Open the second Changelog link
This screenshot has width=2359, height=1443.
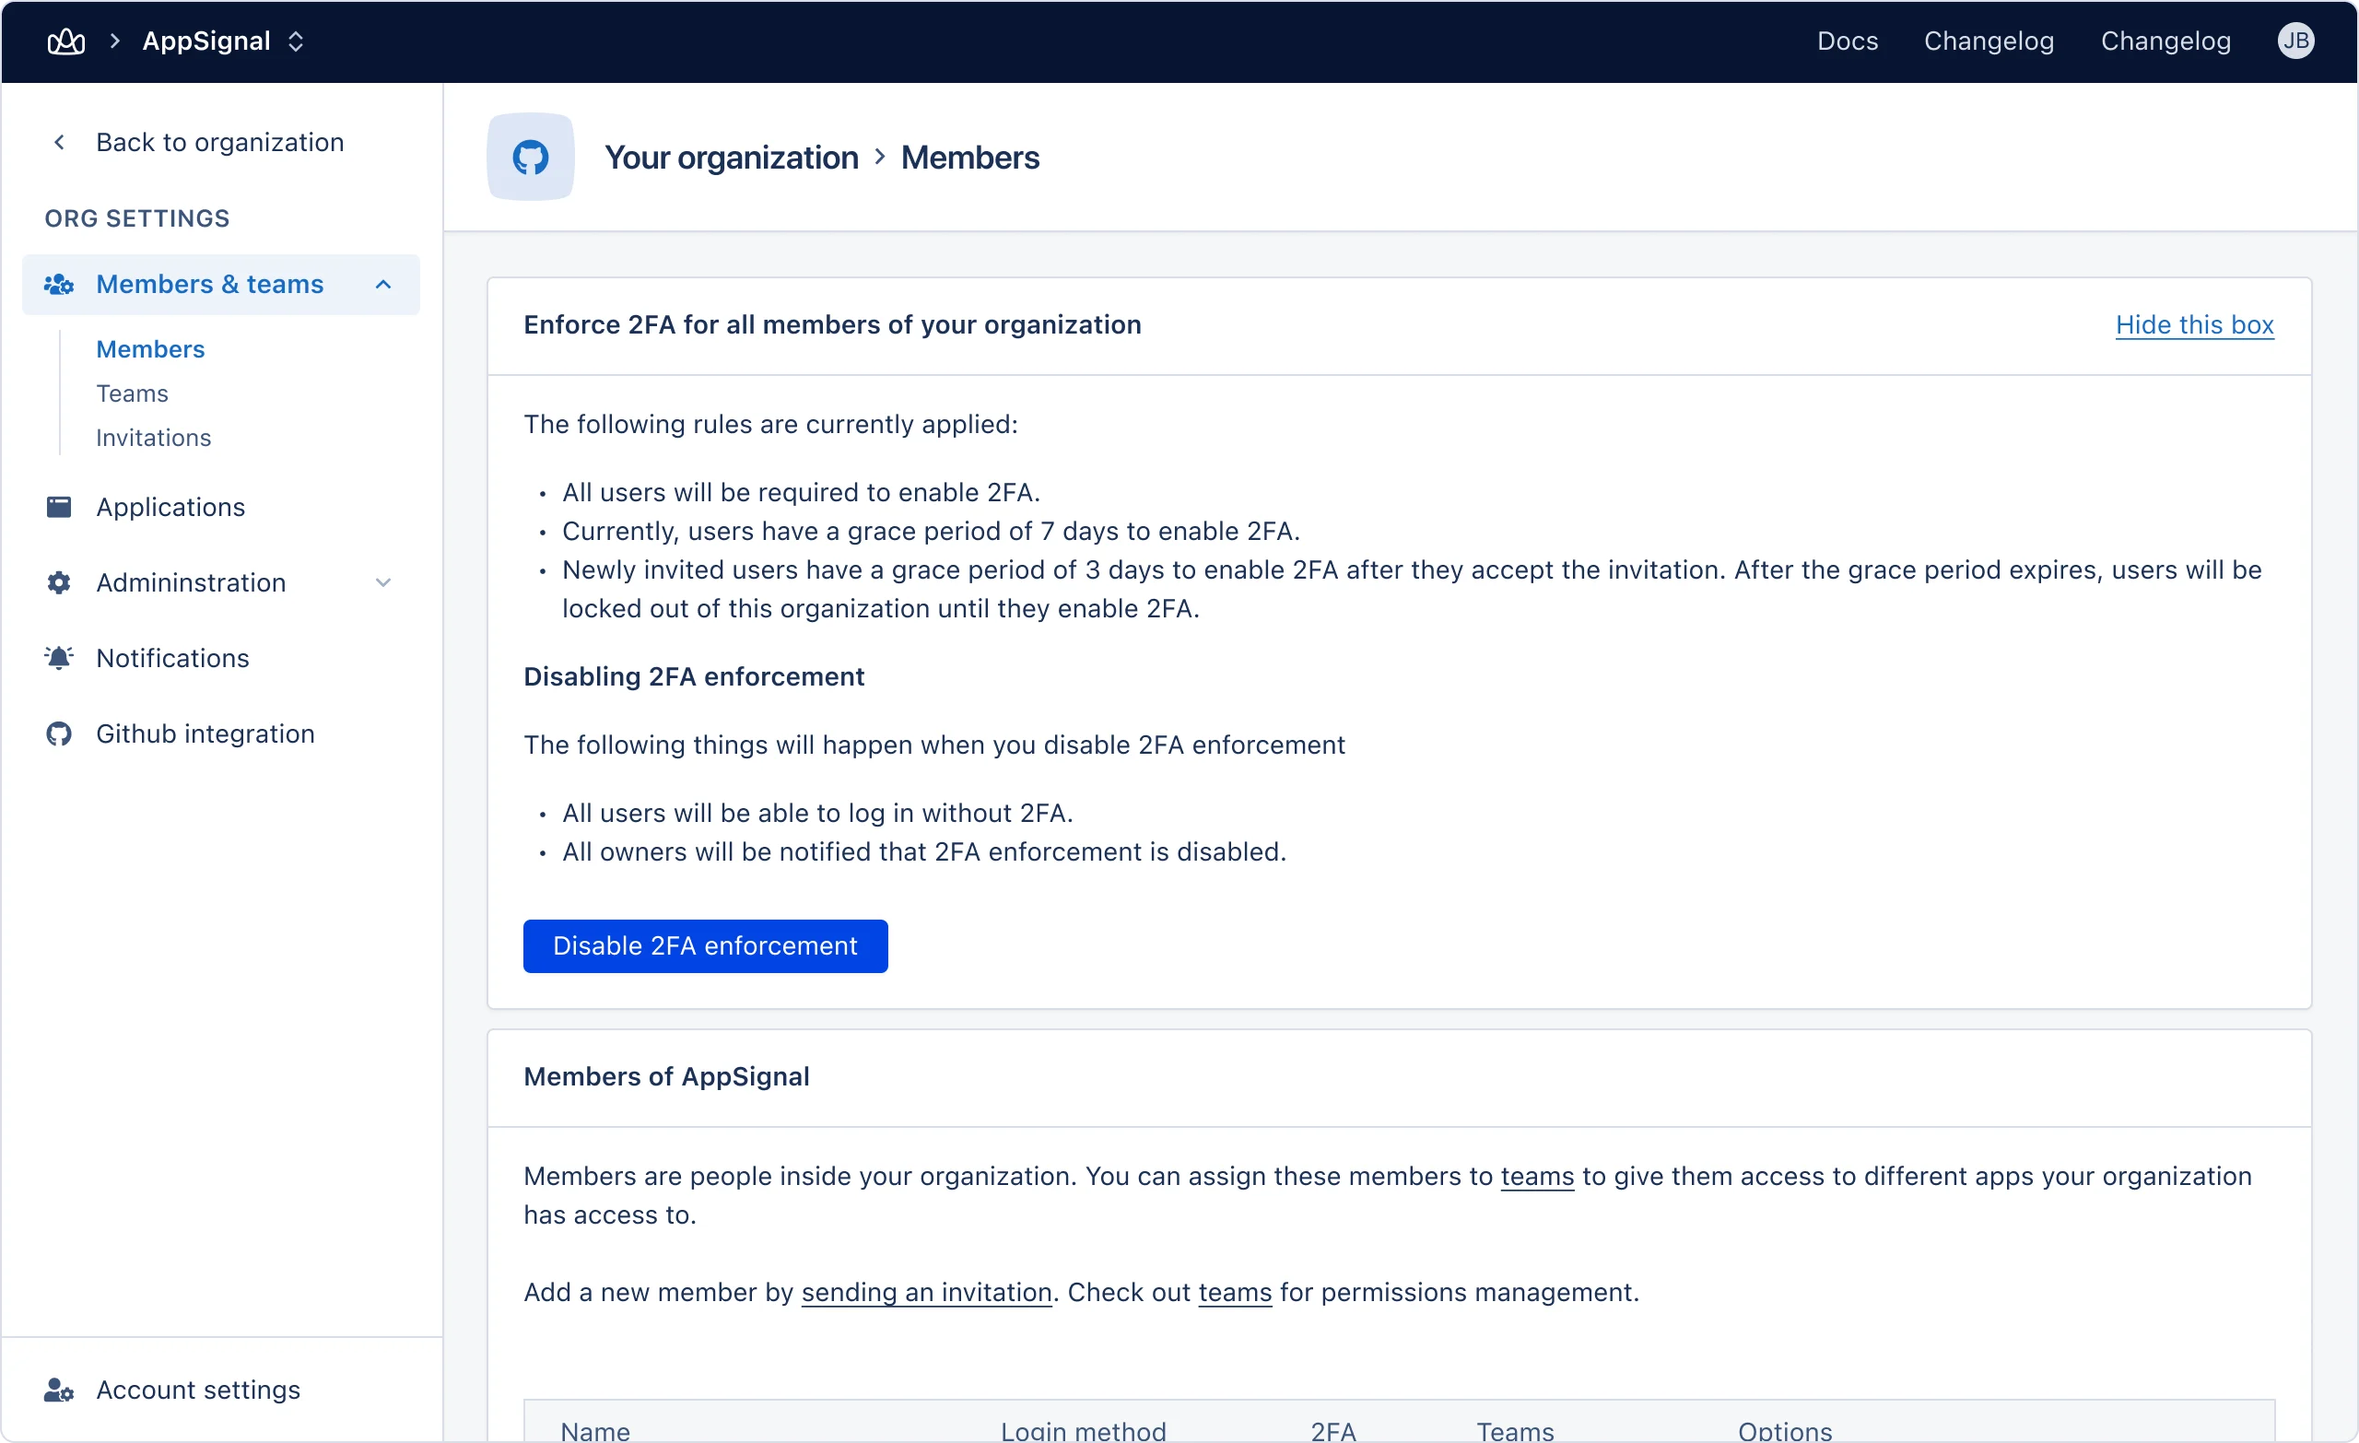(2165, 41)
